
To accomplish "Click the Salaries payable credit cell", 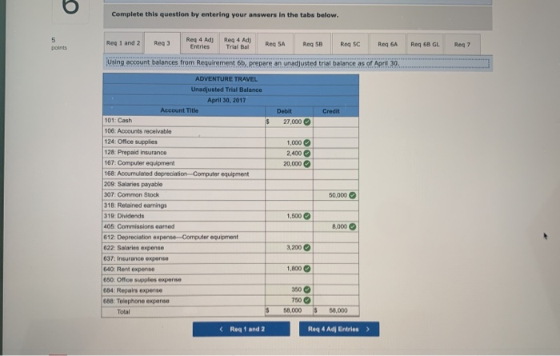I will click(x=336, y=185).
